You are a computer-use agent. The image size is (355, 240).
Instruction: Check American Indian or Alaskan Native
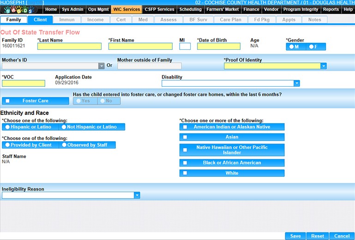(x=185, y=127)
